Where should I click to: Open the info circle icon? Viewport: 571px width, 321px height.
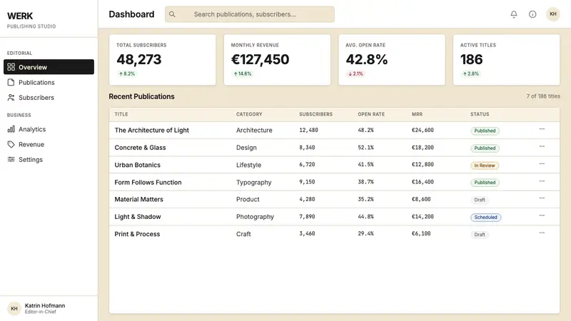pyautogui.click(x=532, y=14)
